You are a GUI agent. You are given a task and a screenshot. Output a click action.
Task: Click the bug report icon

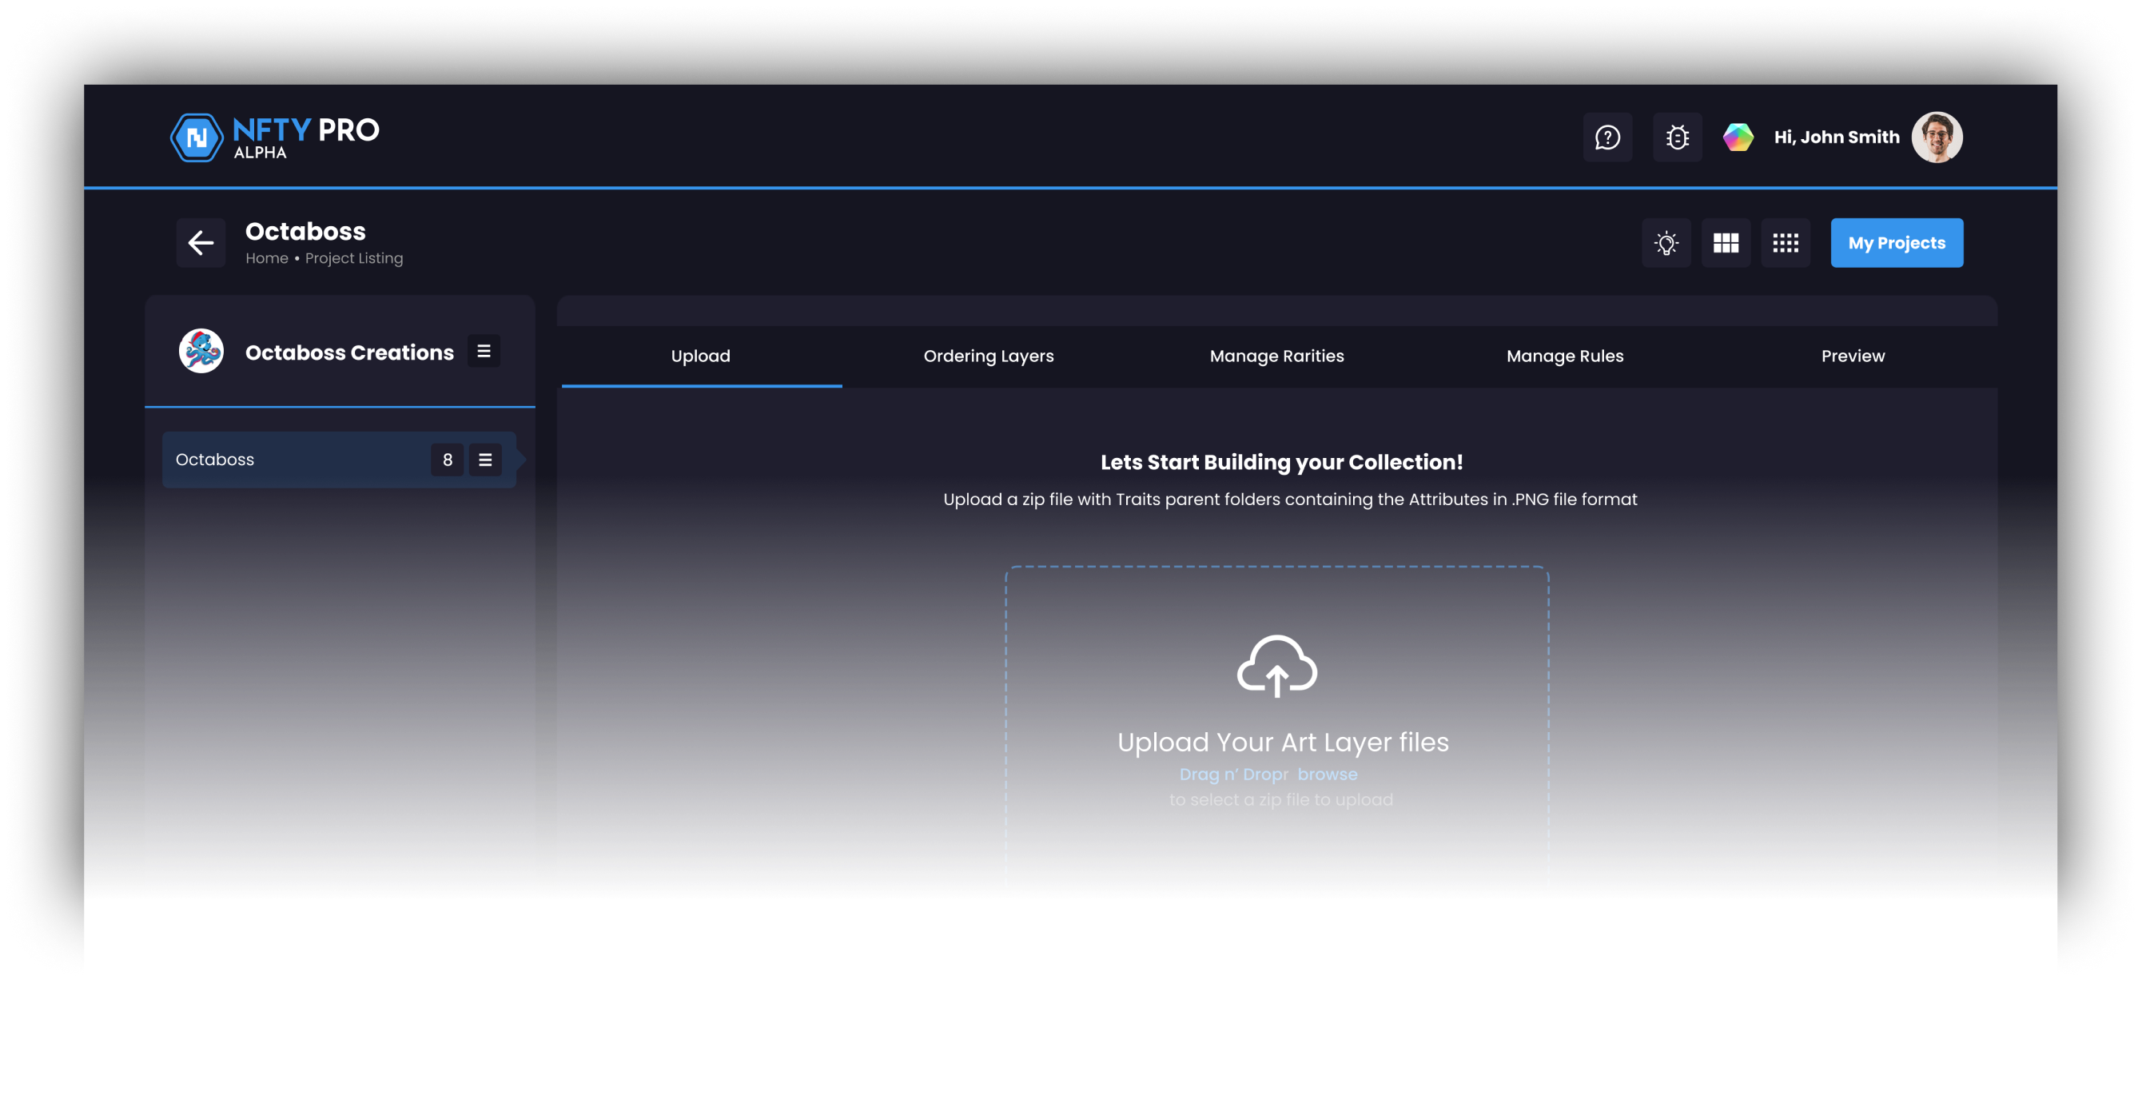coord(1676,137)
